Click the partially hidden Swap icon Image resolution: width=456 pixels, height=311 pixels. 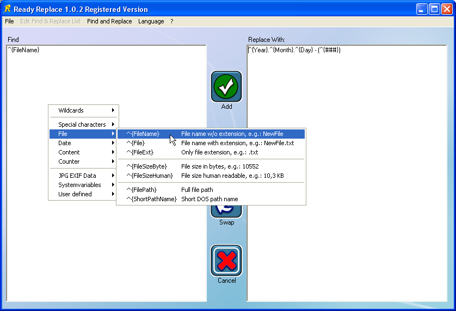click(x=226, y=212)
